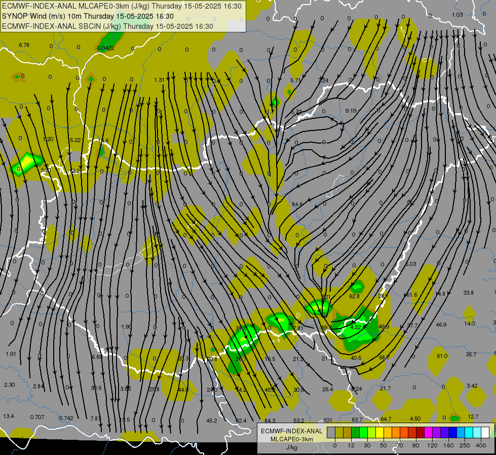Click the map value '63.7'
Screen dimensions: 496x455
click(357, 420)
